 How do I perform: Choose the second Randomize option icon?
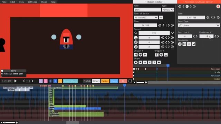tap(184, 44)
